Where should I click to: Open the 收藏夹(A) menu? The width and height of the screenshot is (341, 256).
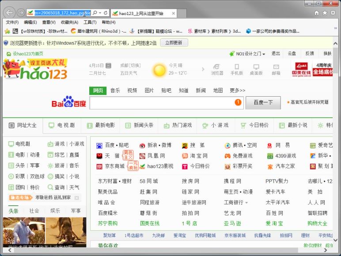coord(69,22)
